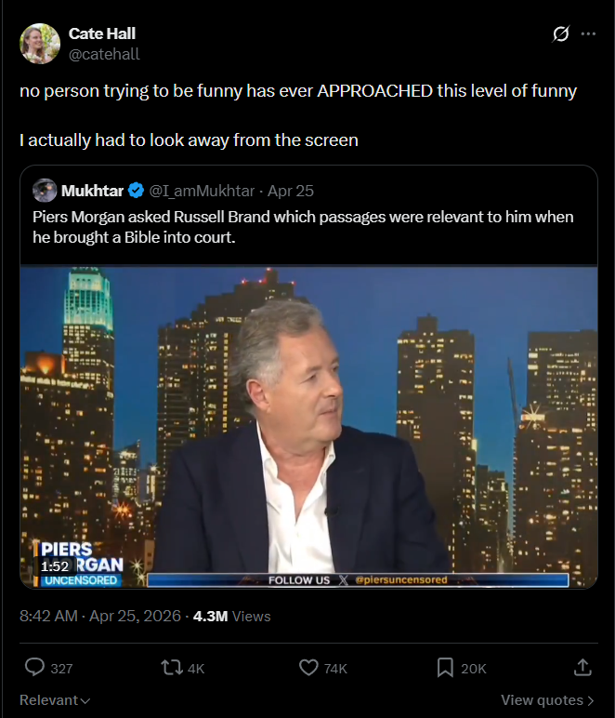The width and height of the screenshot is (615, 718).
Task: Open quoted post text about Russell Brand
Action: point(303,226)
